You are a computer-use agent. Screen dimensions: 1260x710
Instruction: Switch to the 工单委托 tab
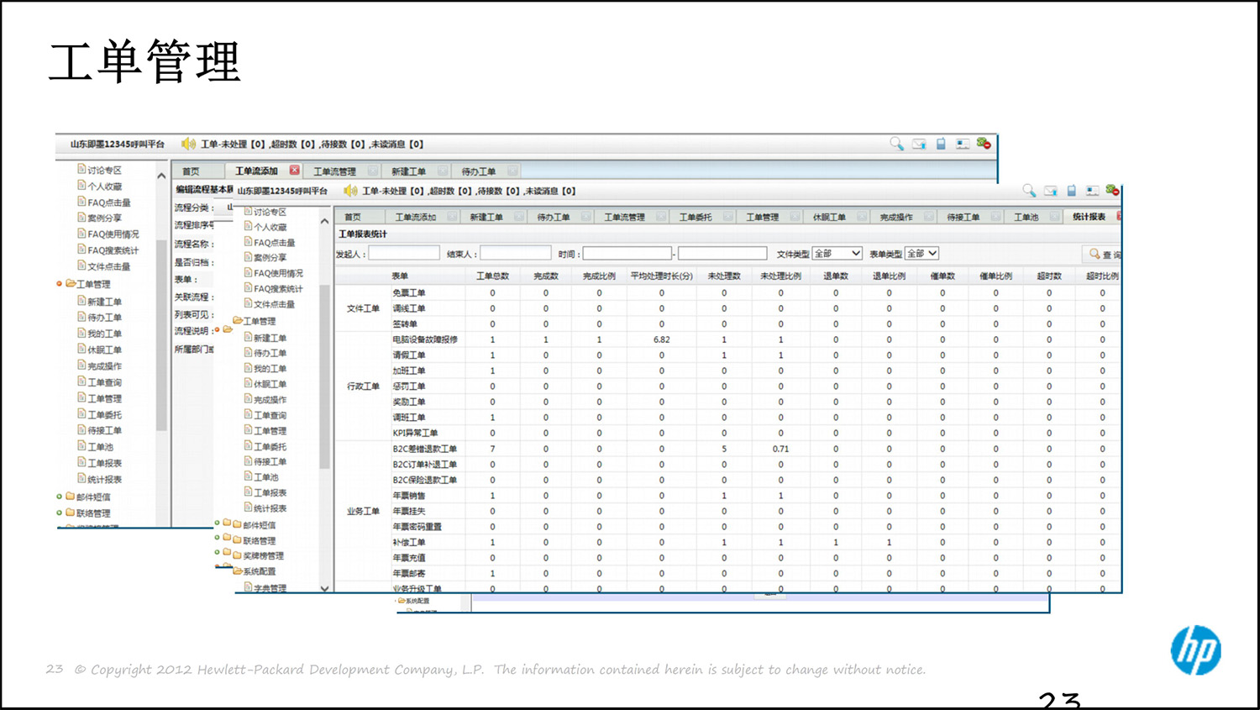pos(695,218)
